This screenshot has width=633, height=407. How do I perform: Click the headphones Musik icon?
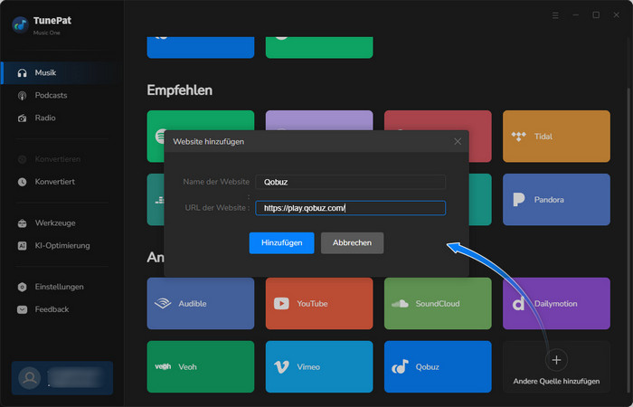[23, 73]
